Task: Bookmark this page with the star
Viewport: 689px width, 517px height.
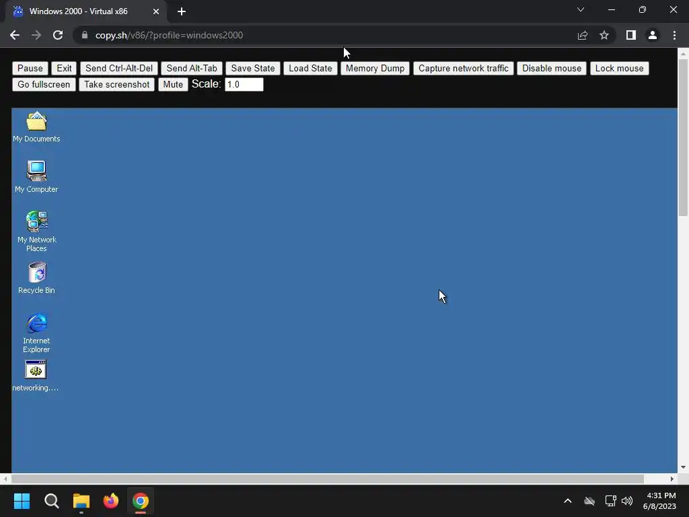Action: pos(604,35)
